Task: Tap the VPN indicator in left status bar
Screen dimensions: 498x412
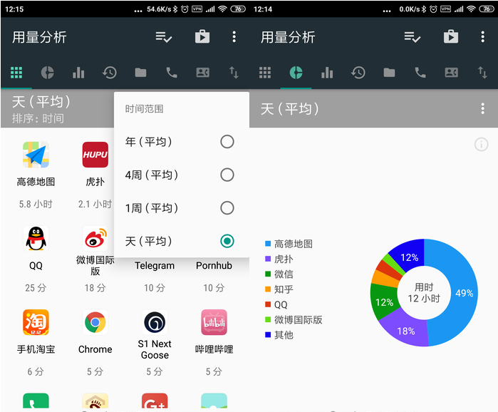Action: pos(197,9)
